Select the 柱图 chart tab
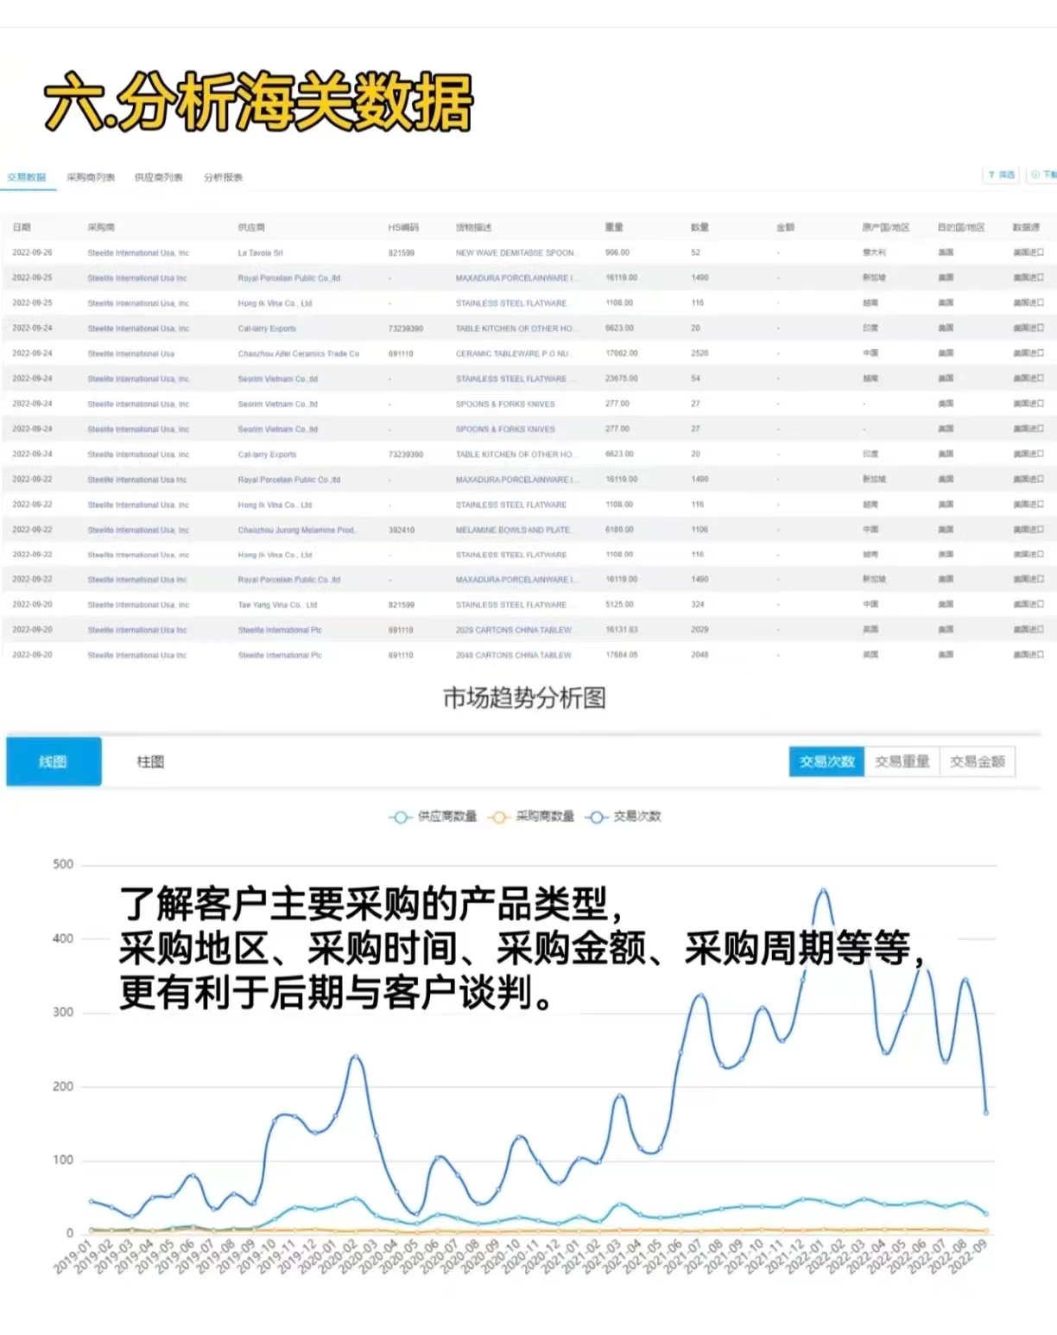 pos(150,761)
